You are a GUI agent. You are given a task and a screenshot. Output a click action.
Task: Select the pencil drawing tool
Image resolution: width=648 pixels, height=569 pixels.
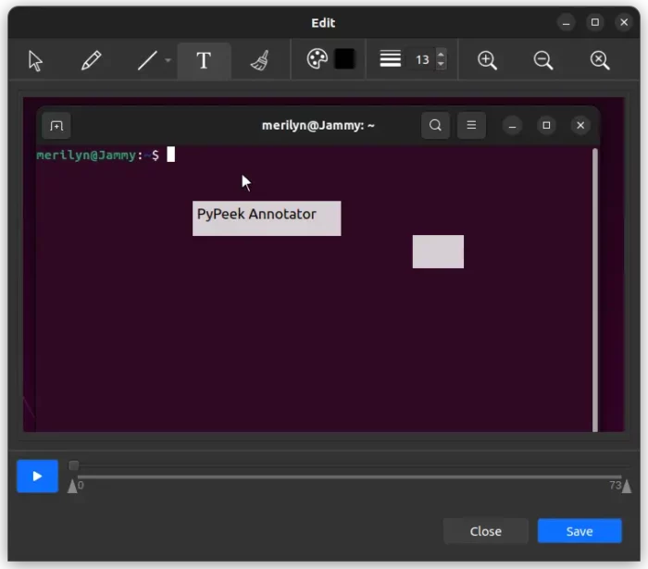91,60
